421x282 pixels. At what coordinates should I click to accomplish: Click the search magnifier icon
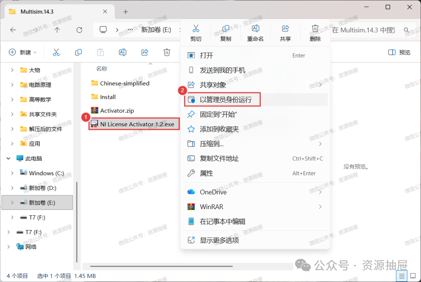click(x=406, y=30)
